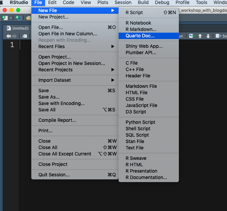Open the Edit menu

click(x=52, y=2)
